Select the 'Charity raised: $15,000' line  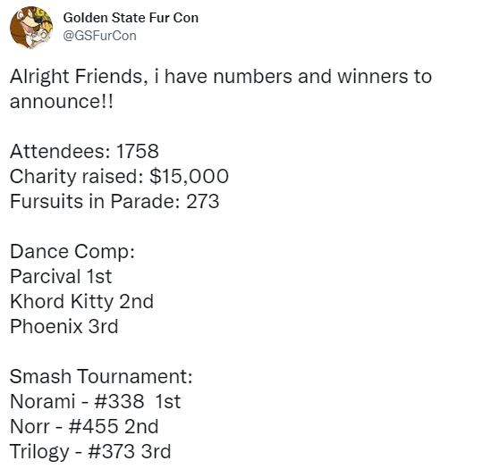[119, 177]
